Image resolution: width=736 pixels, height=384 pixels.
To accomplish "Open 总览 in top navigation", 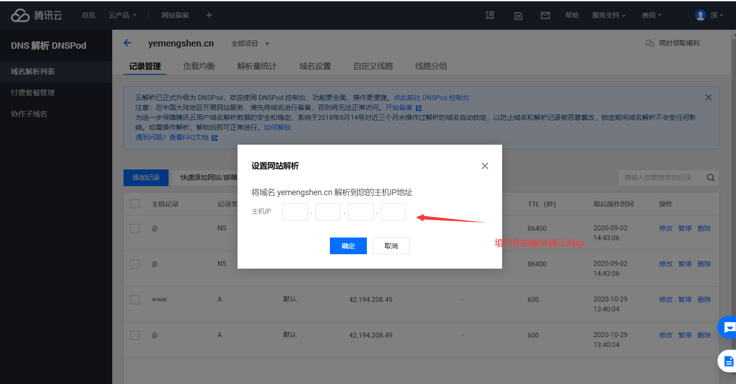I will tap(88, 15).
